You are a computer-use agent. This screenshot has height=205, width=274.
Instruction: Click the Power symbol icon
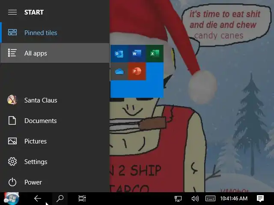(x=12, y=182)
